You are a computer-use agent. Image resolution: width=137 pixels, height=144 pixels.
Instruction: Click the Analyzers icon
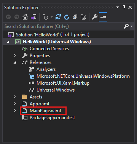pos(31,69)
